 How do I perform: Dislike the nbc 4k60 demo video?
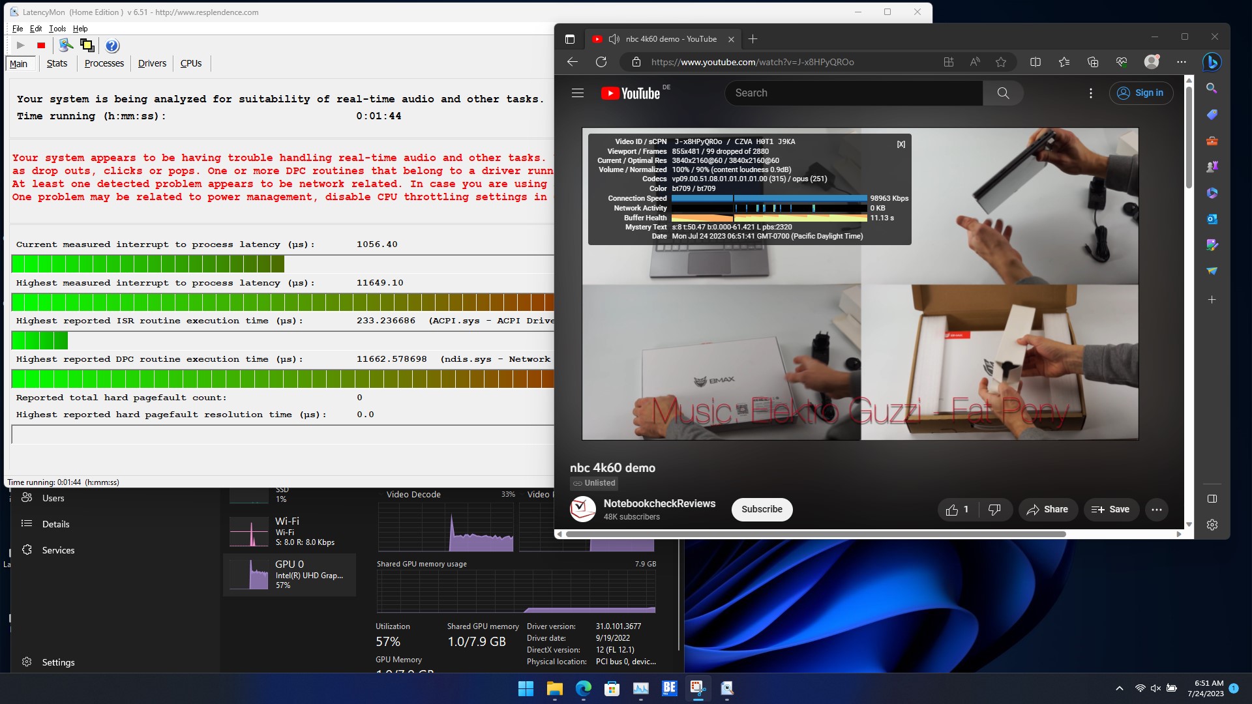994,510
